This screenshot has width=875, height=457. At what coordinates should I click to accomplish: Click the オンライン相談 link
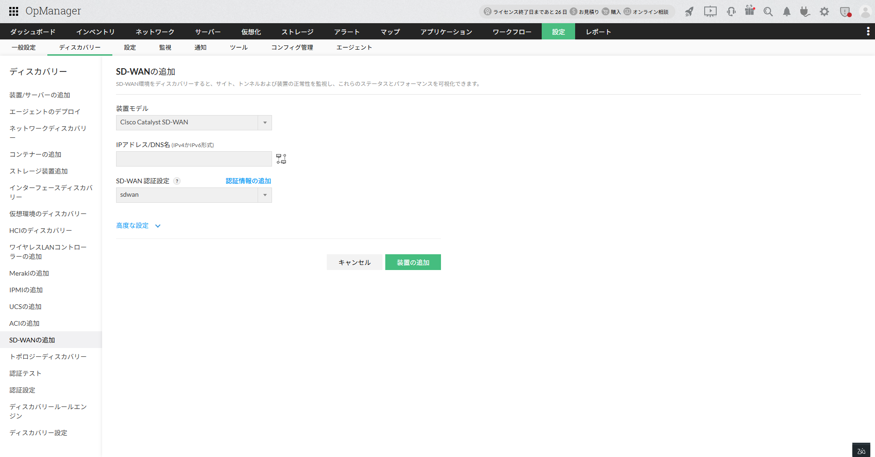tap(646, 12)
